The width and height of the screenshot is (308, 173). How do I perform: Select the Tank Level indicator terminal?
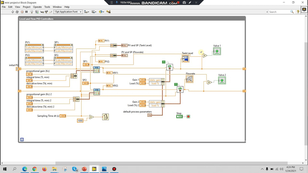point(185,59)
